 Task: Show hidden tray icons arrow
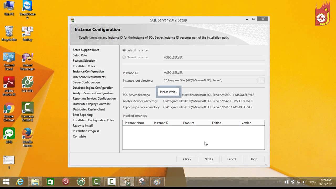pos(281,182)
